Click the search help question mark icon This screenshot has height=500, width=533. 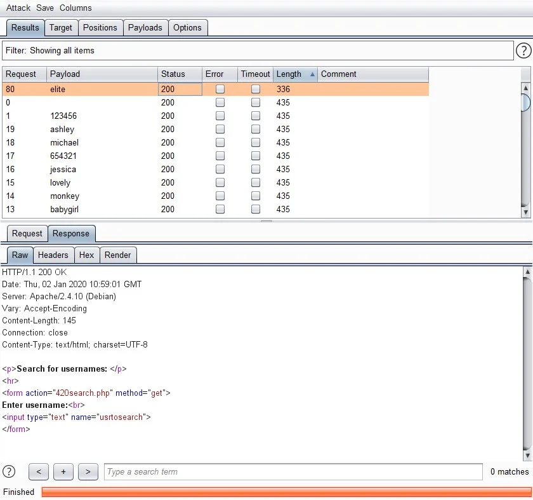pyautogui.click(x=9, y=471)
